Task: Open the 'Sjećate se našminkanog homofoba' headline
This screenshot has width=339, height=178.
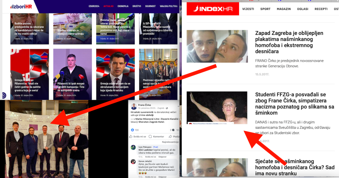Action: pos(295,167)
